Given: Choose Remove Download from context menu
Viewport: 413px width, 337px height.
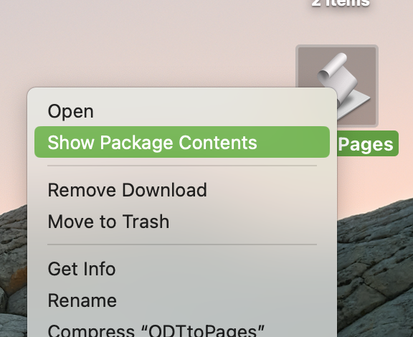Looking at the screenshot, I should click(181, 190).
